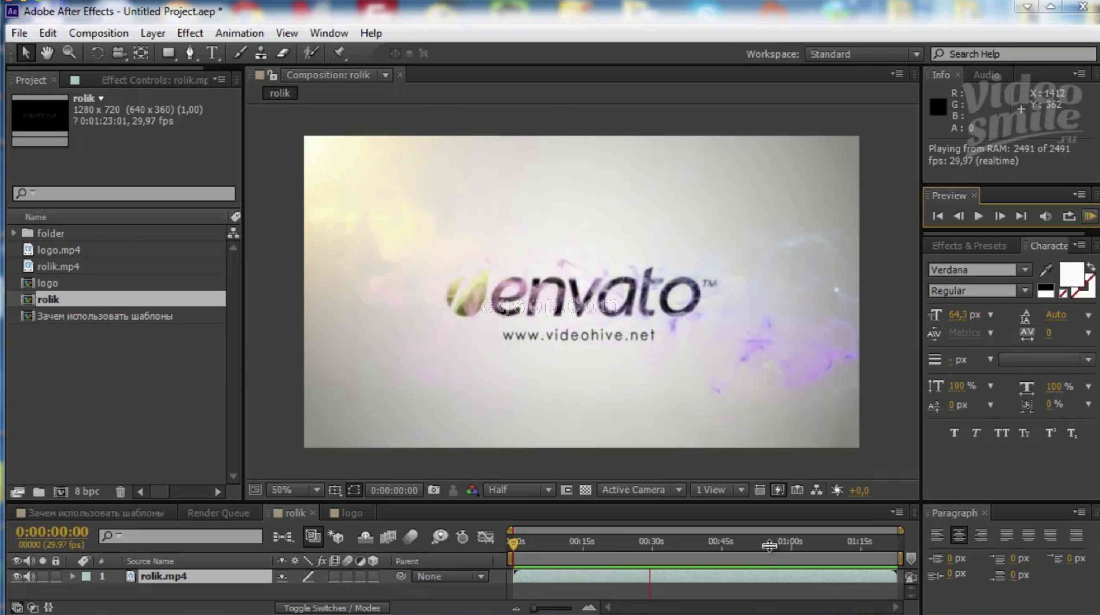The width and height of the screenshot is (1100, 615).
Task: Pick the Pen tool in toolbar
Action: click(190, 53)
